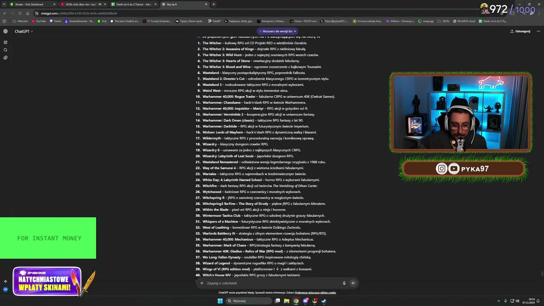Image resolution: width=544 pixels, height=306 pixels.
Task: Open Steam from the taskbar
Action: point(324,301)
